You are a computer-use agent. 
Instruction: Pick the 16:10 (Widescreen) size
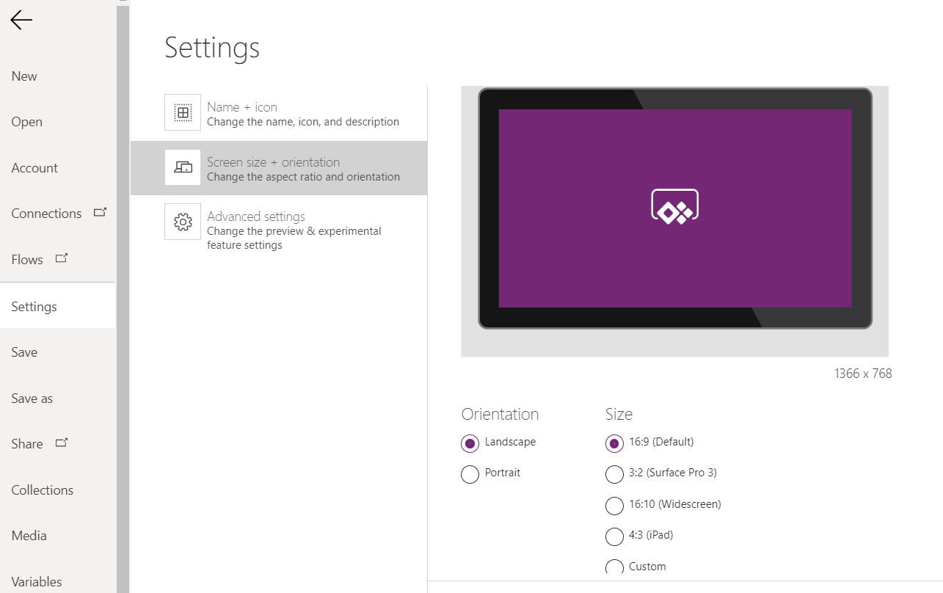coord(614,506)
